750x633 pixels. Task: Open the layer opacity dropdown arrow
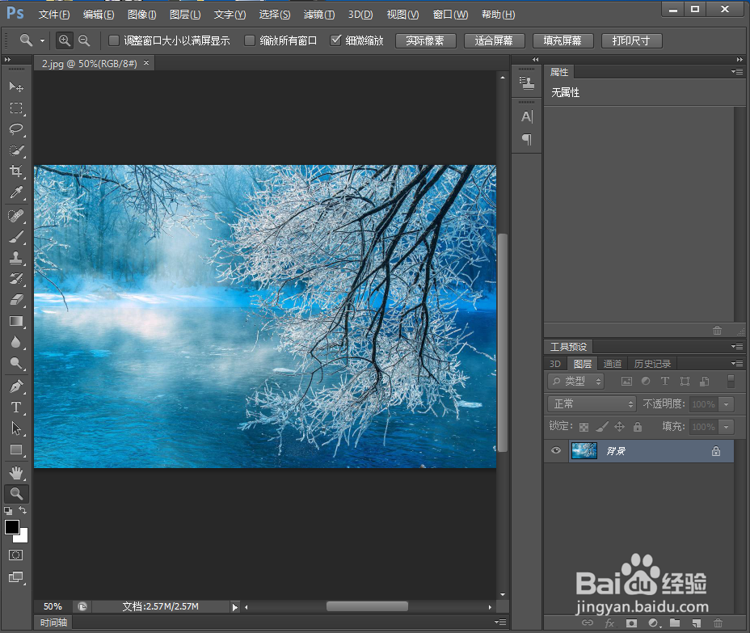pos(726,404)
